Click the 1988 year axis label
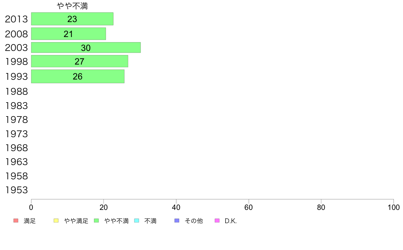Image resolution: width=403 pixels, height=250 pixels. [16, 92]
